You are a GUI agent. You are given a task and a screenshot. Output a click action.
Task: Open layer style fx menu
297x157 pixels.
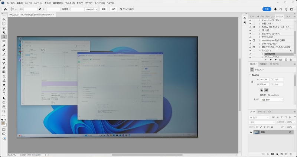click(x=268, y=154)
